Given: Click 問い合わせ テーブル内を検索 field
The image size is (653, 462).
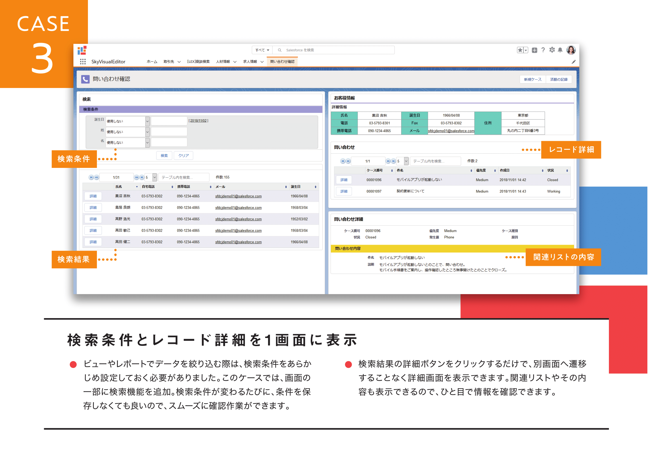Looking at the screenshot, I should pyautogui.click(x=435, y=161).
